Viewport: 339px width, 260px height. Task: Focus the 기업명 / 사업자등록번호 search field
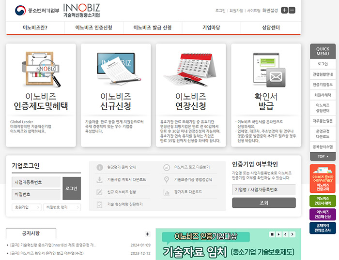(x=264, y=189)
